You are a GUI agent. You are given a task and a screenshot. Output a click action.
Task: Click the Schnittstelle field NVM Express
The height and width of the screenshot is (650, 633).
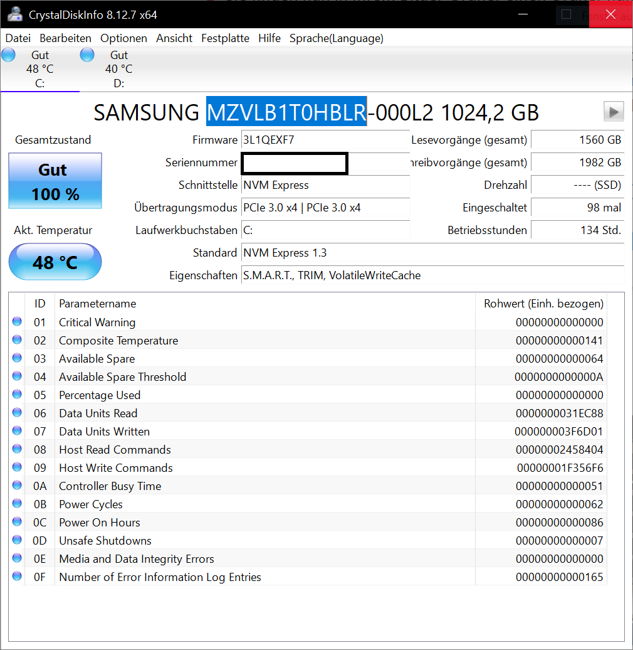pos(325,185)
